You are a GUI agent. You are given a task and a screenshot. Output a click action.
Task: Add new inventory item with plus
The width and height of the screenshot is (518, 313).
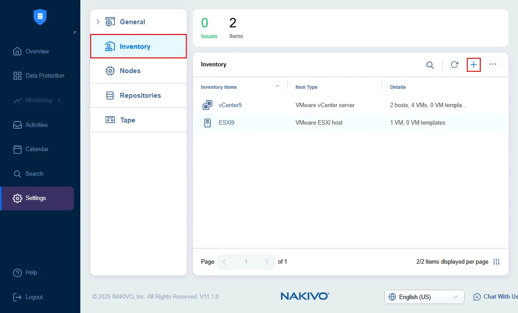tap(474, 65)
